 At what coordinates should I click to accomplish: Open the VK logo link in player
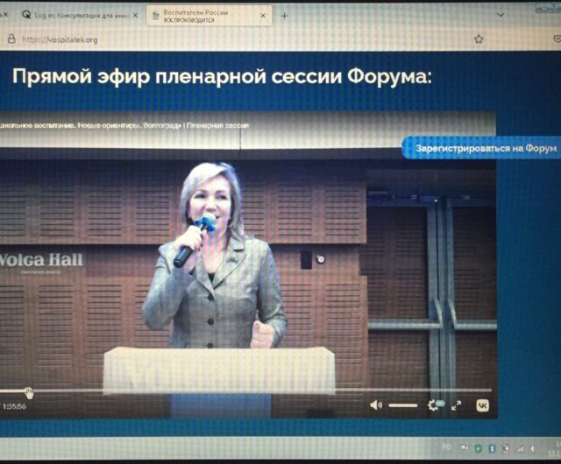coord(483,405)
